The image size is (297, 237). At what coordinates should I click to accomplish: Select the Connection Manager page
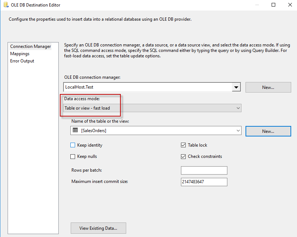(x=30, y=46)
